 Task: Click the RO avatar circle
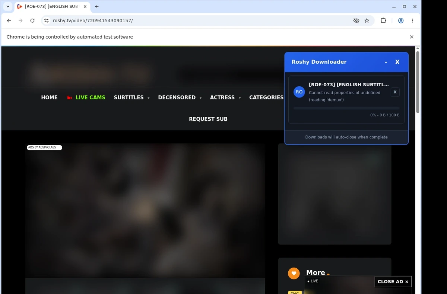[299, 92]
